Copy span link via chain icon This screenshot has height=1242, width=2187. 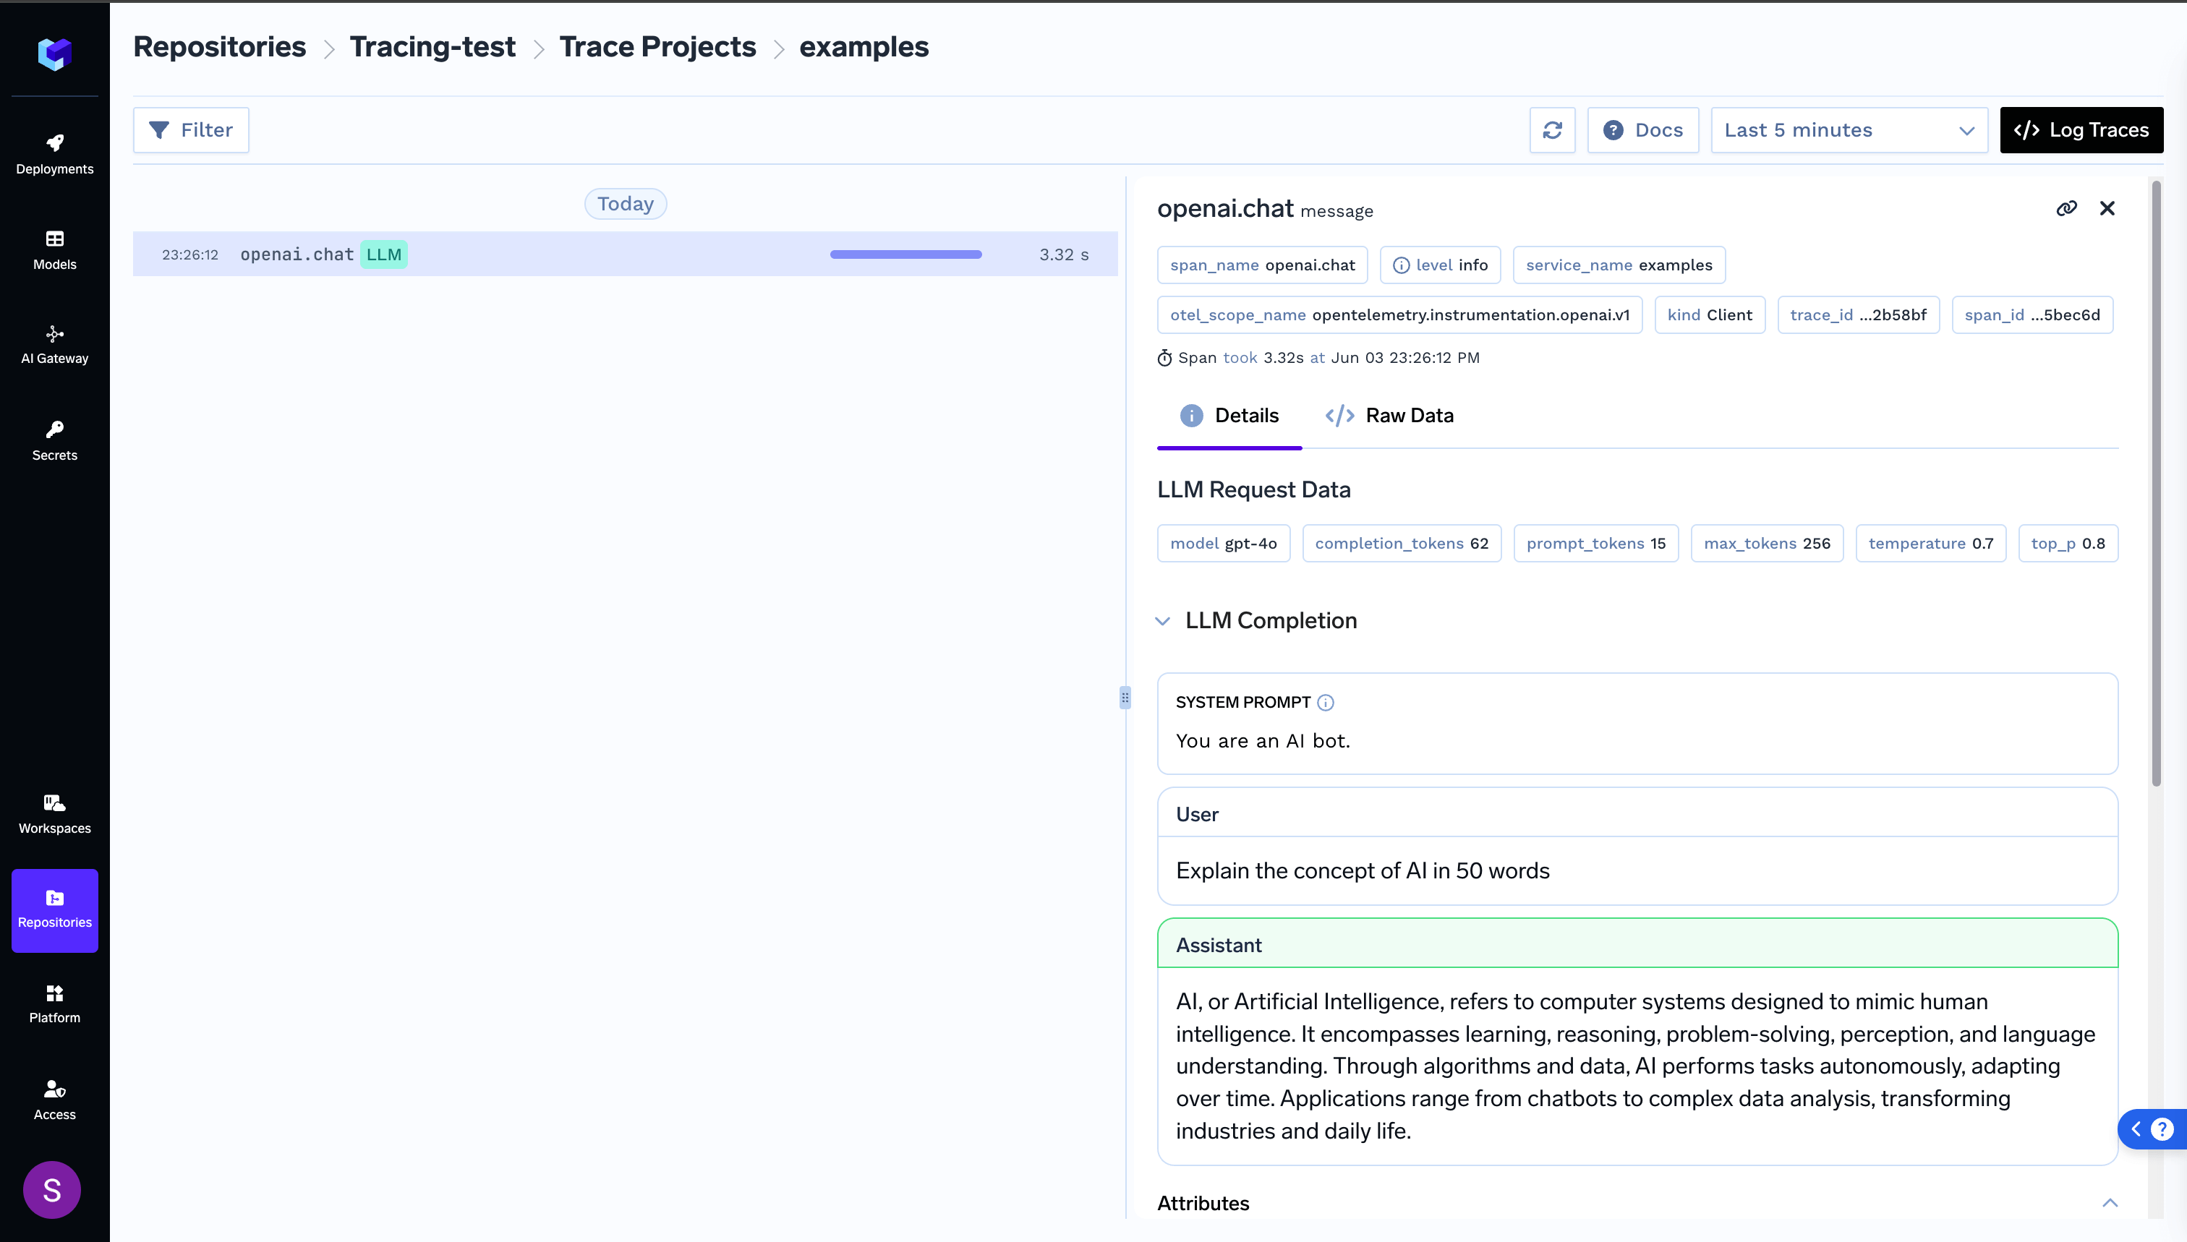tap(2065, 208)
